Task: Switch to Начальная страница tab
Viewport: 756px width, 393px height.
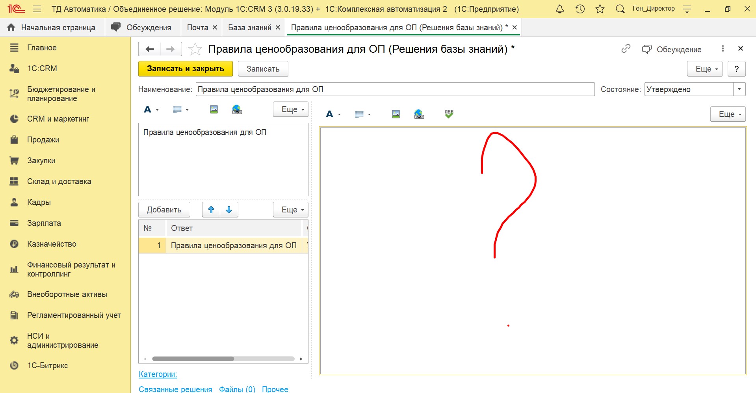Action: pos(52,28)
